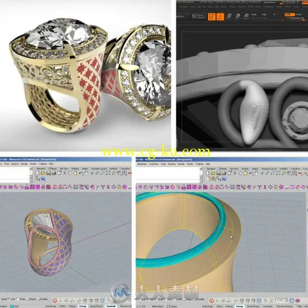Image resolution: width=308 pixels, height=308 pixels.
Task: Click QuickSave button in ZBrush title bar
Action: tap(269, 2)
